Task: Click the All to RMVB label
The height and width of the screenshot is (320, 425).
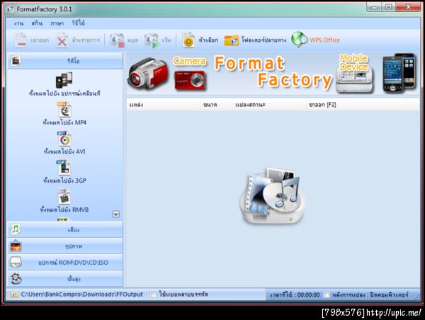Action: pos(64,210)
